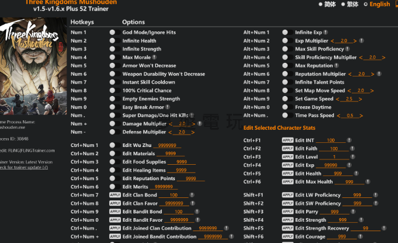The width and height of the screenshot is (398, 243).
Task: Click the info icon beside Max Skill Proficiency
Action: (348, 49)
